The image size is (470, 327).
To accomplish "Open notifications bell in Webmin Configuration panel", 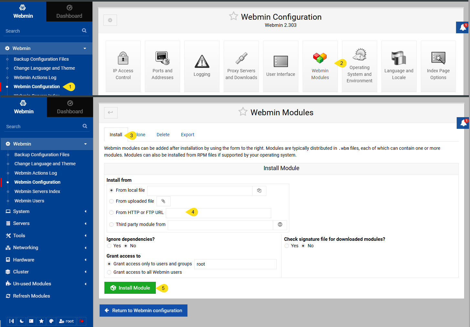I will 463,27.
